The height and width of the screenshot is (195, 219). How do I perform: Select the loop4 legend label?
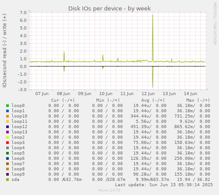pos(18,148)
